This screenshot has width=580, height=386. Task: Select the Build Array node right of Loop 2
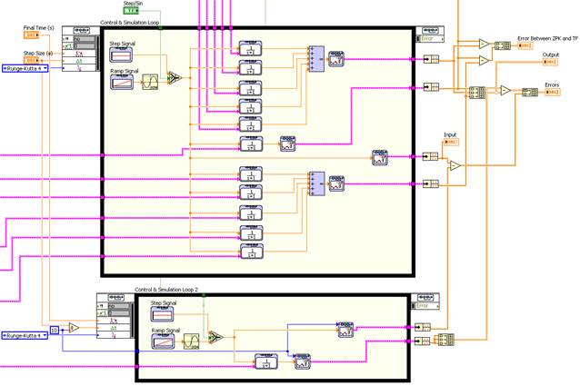[x=446, y=340]
